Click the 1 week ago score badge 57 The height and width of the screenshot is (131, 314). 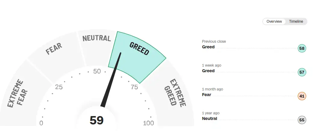(302, 72)
